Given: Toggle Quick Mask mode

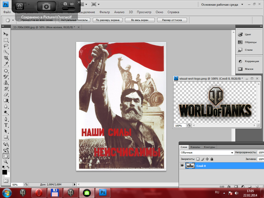Looking at the screenshot, I should pos(6,181).
